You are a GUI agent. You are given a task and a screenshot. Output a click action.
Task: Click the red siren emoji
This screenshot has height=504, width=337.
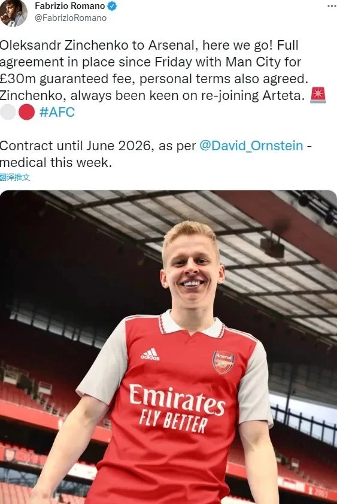[318, 95]
